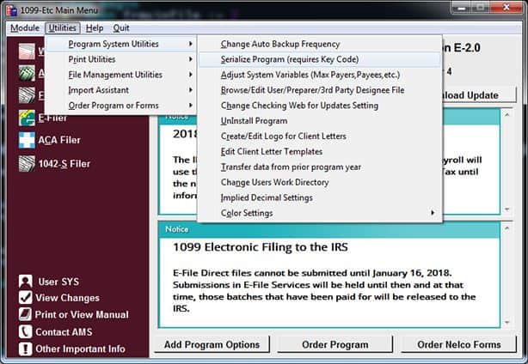528x364 pixels.
Task: Select Change Checking Web for Updates Setting
Action: pos(320,106)
